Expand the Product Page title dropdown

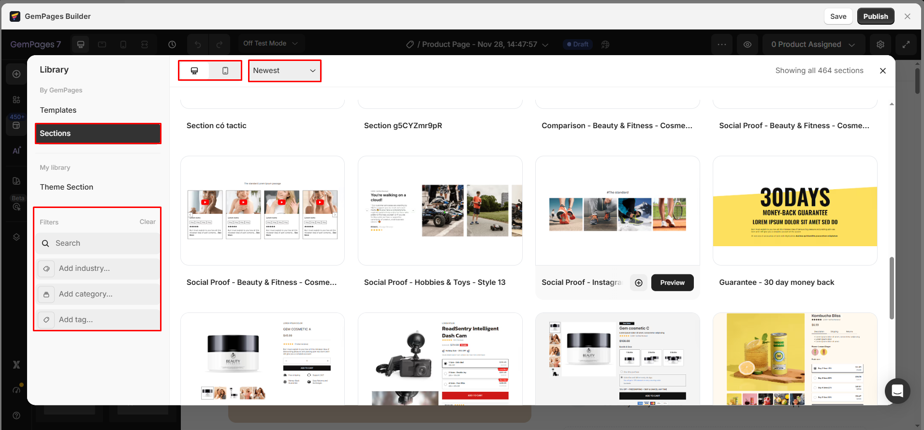coord(545,44)
